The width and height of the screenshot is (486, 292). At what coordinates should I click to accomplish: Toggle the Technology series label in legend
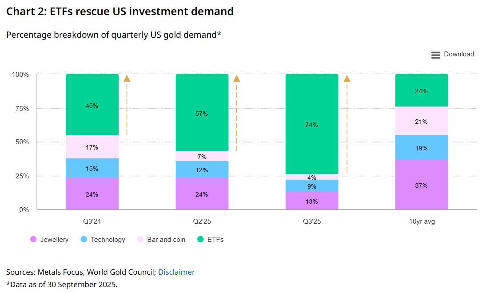pos(108,240)
